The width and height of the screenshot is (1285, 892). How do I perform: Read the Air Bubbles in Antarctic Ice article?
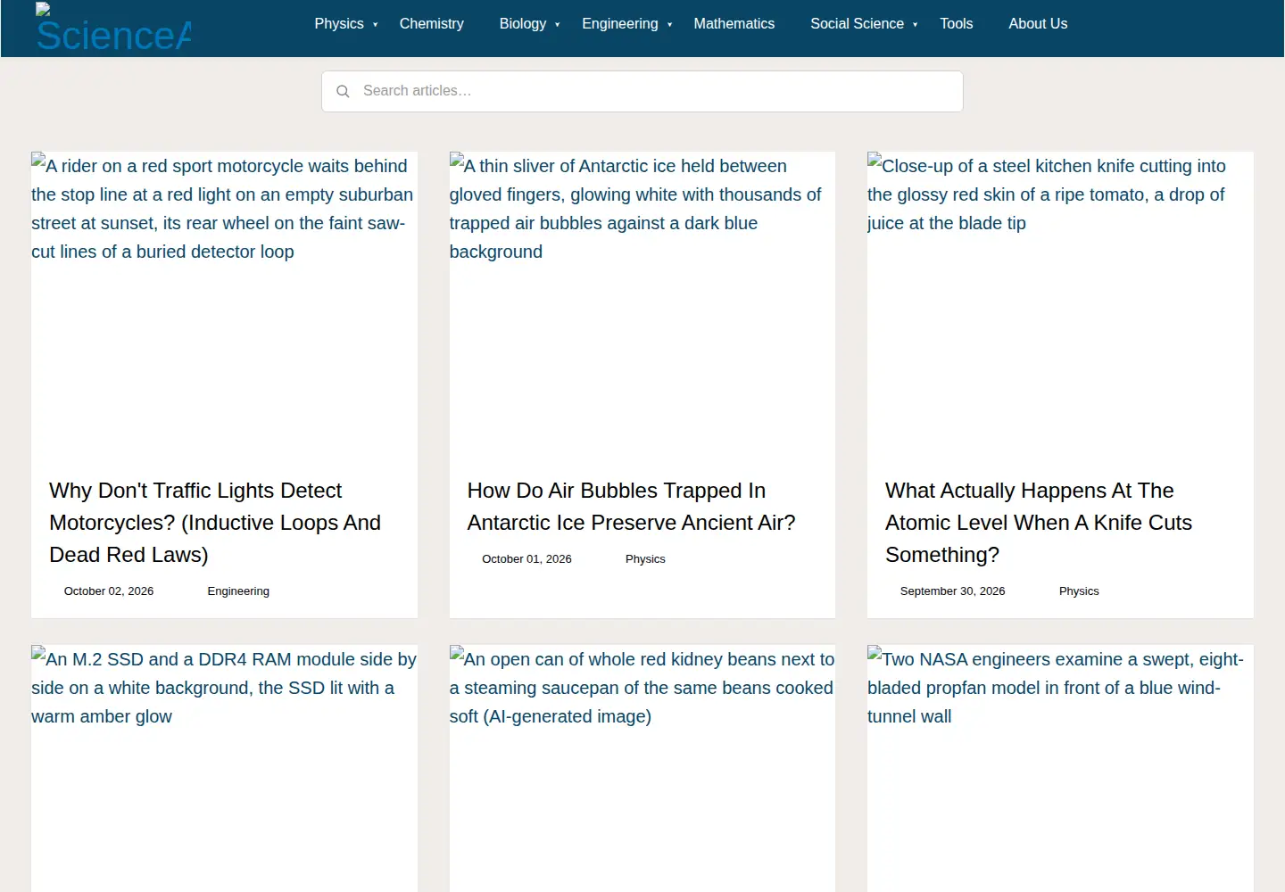pos(631,507)
